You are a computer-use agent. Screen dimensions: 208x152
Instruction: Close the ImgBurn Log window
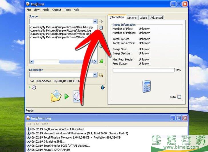185,118
